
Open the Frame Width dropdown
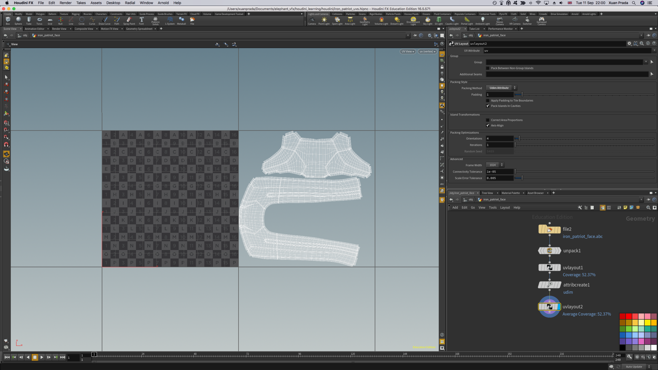495,165
